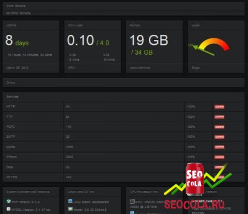The width and height of the screenshot is (248, 214).
Task: Click the Swap usage gauge
Action: click(209, 46)
